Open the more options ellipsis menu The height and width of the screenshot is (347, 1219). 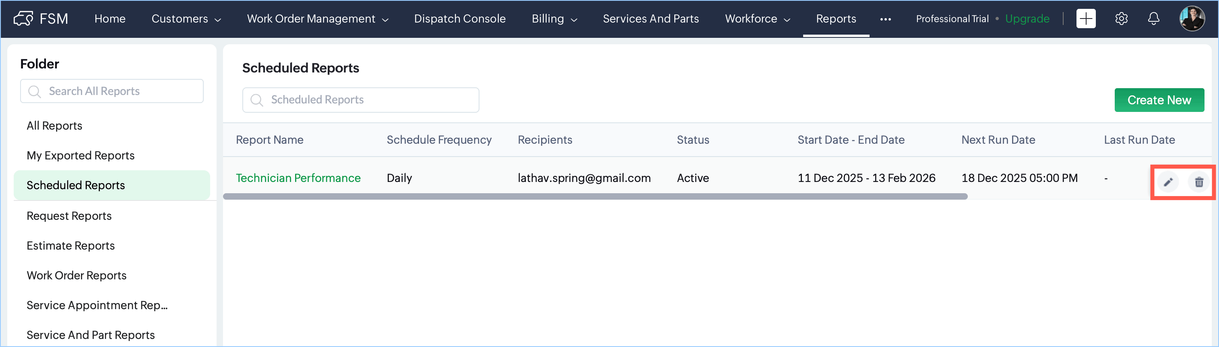click(x=885, y=19)
